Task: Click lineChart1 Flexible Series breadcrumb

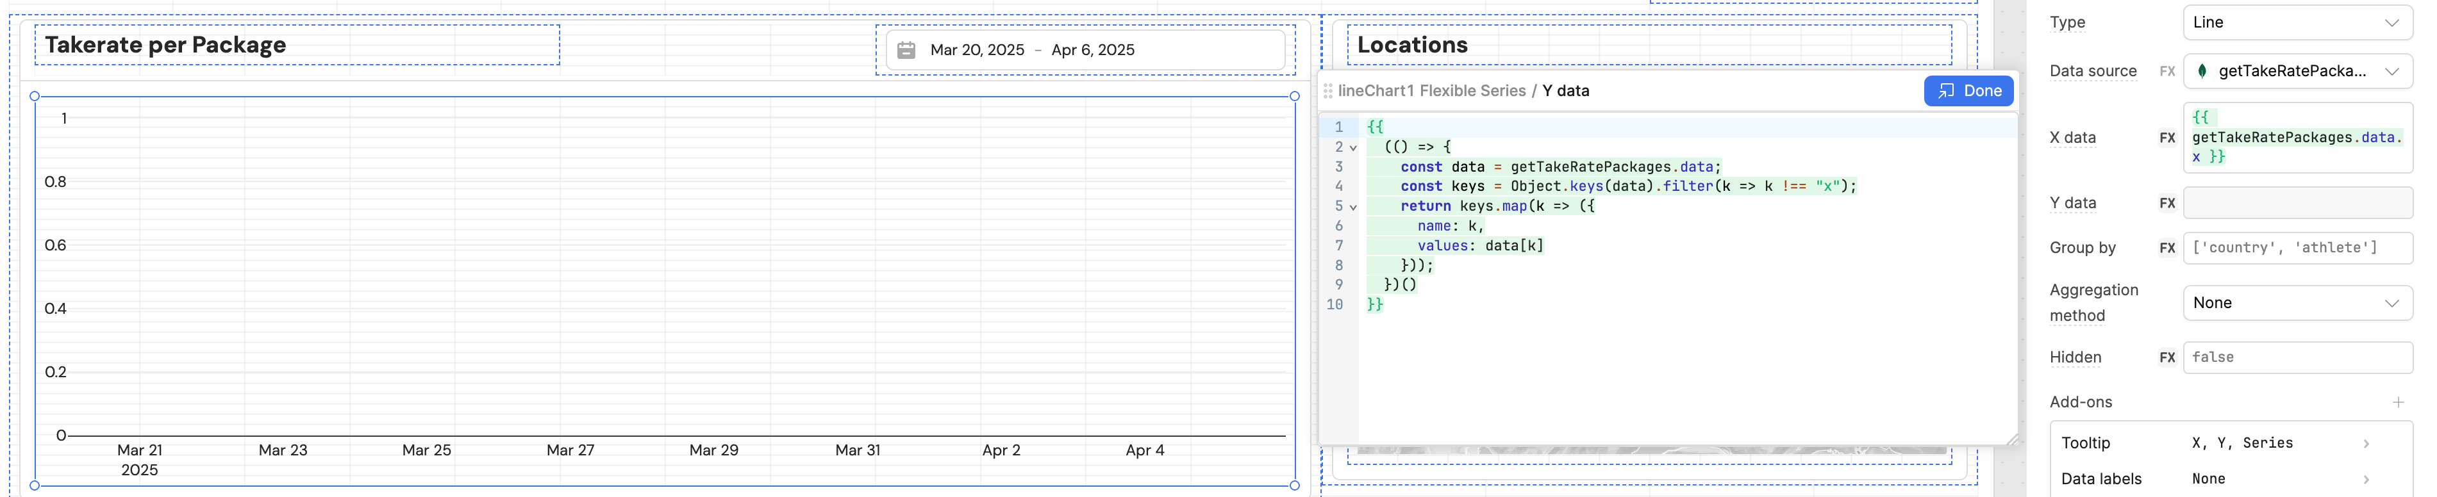Action: point(1431,91)
